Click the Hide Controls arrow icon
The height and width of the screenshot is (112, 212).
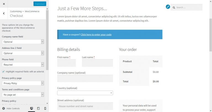click(4, 108)
